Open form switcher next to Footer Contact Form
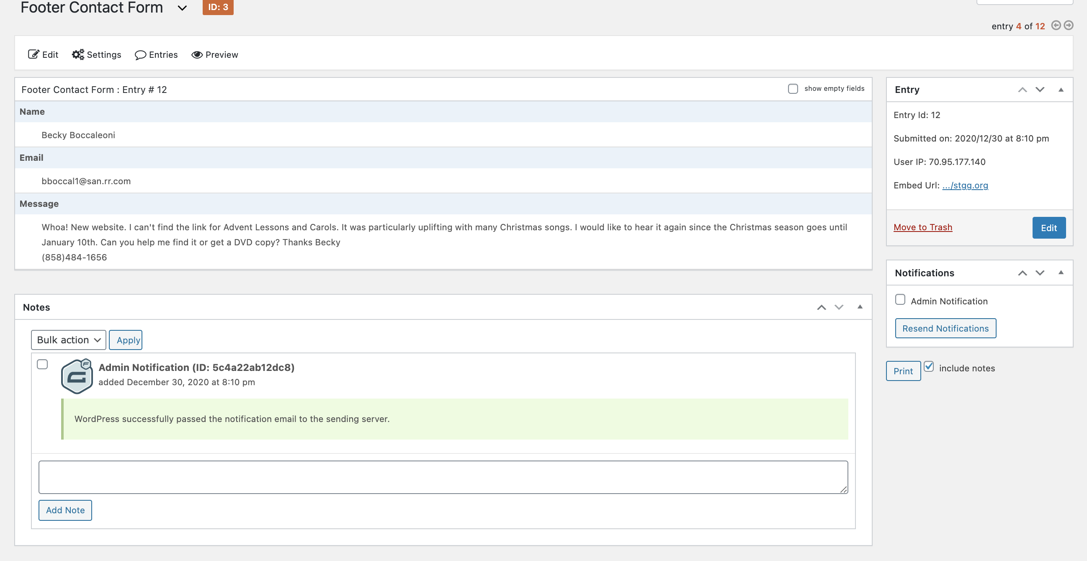 (x=182, y=8)
